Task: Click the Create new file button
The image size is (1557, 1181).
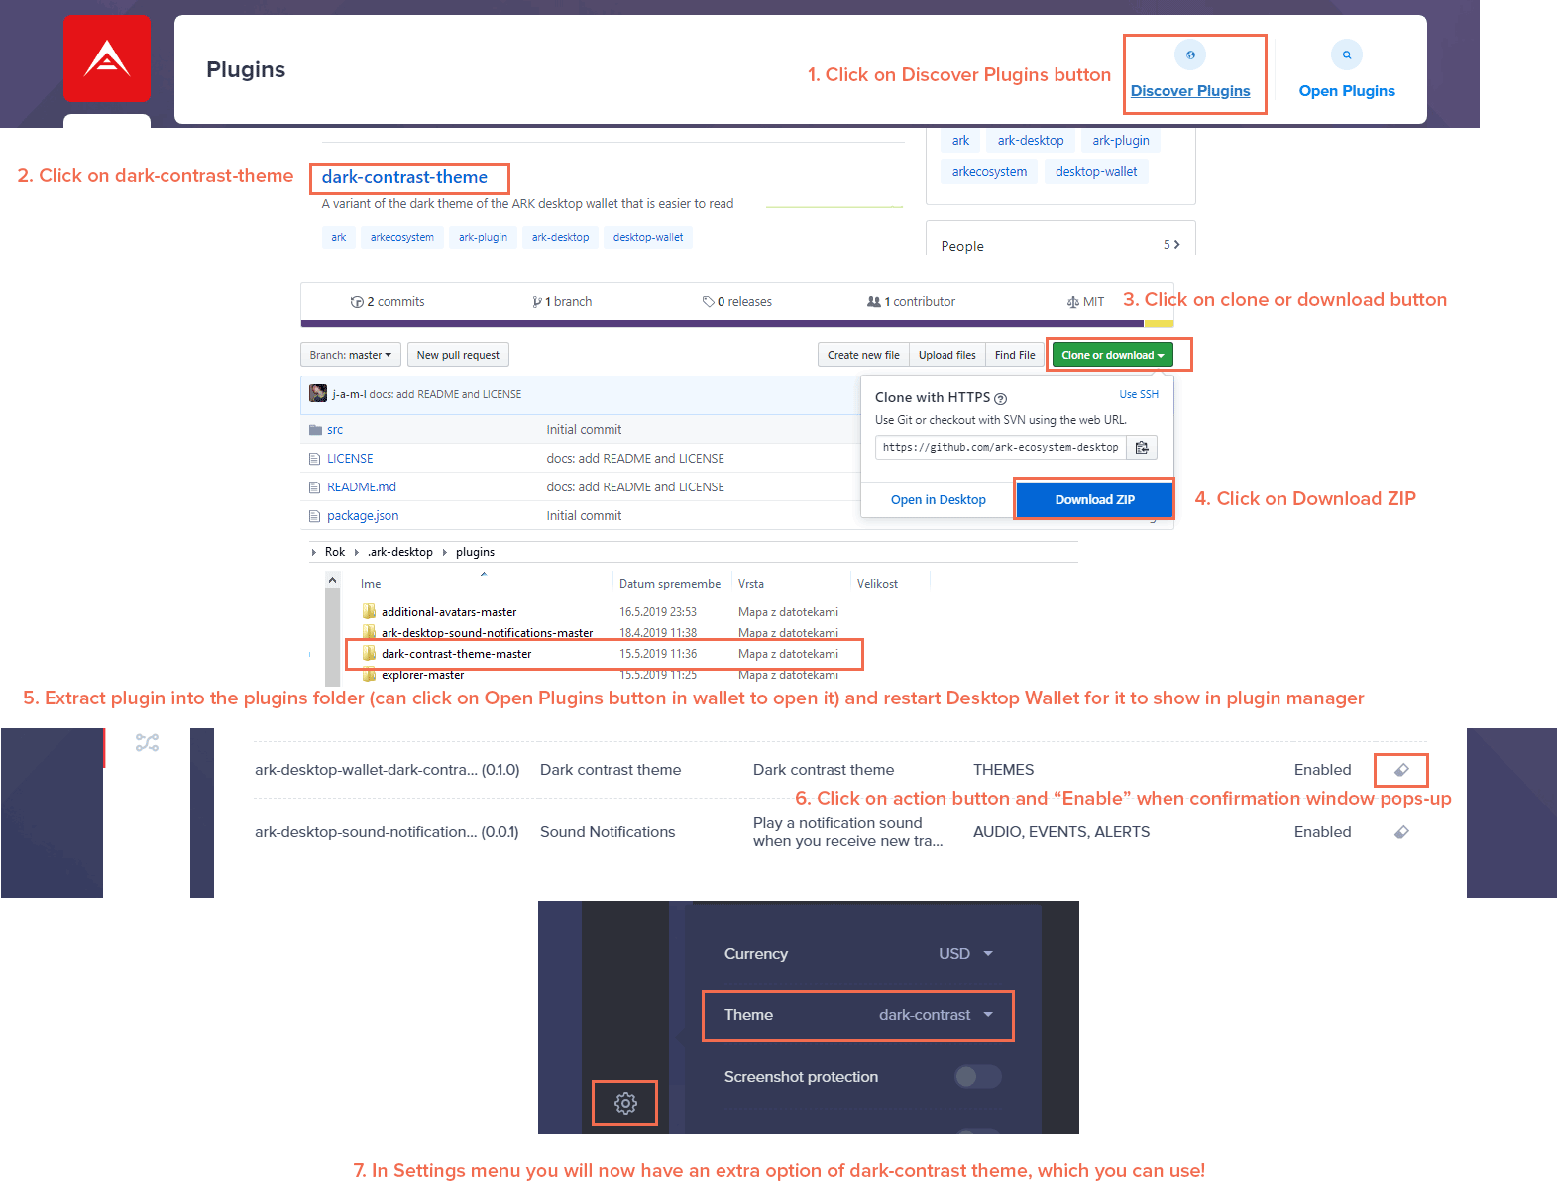Action: [863, 355]
